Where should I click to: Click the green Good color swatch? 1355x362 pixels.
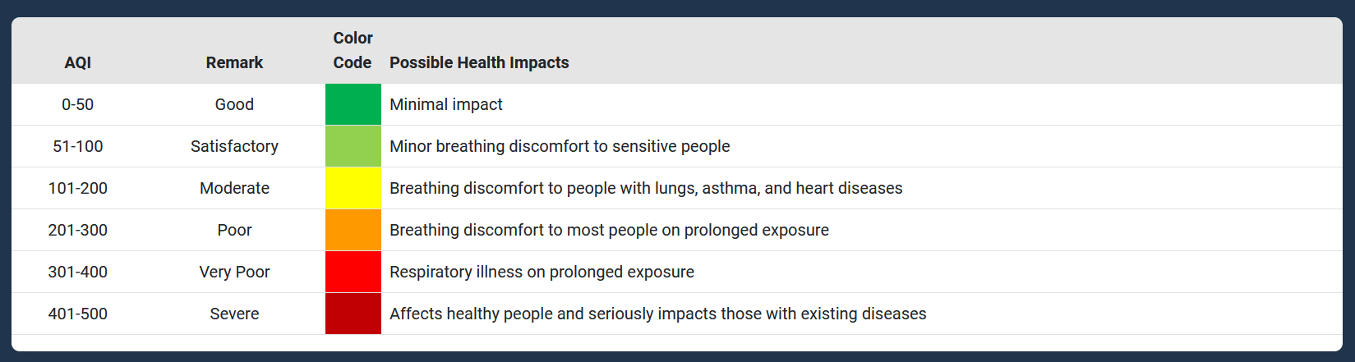tap(353, 104)
